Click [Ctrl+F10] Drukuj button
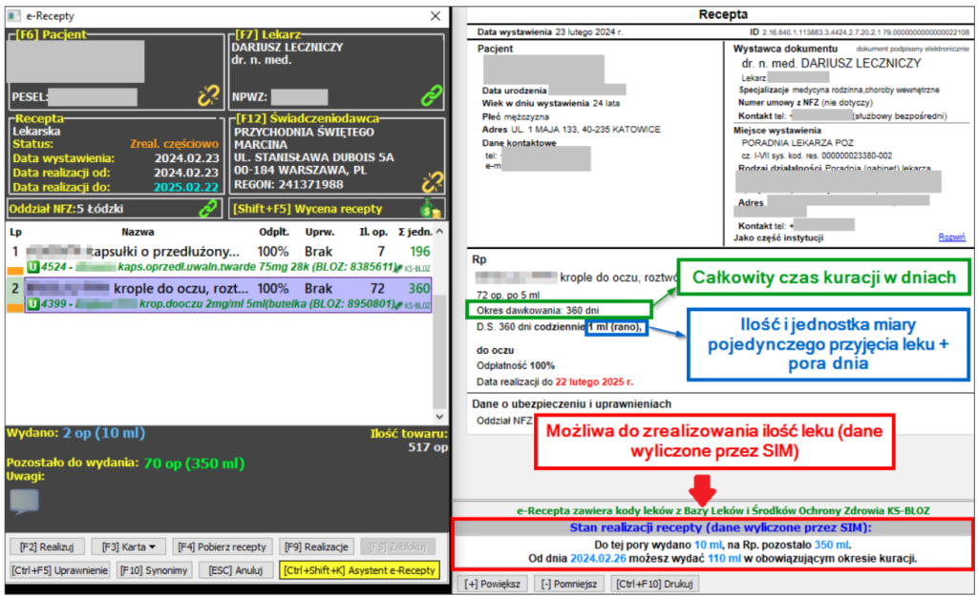Viewport: 978px width, 598px height. click(x=655, y=584)
